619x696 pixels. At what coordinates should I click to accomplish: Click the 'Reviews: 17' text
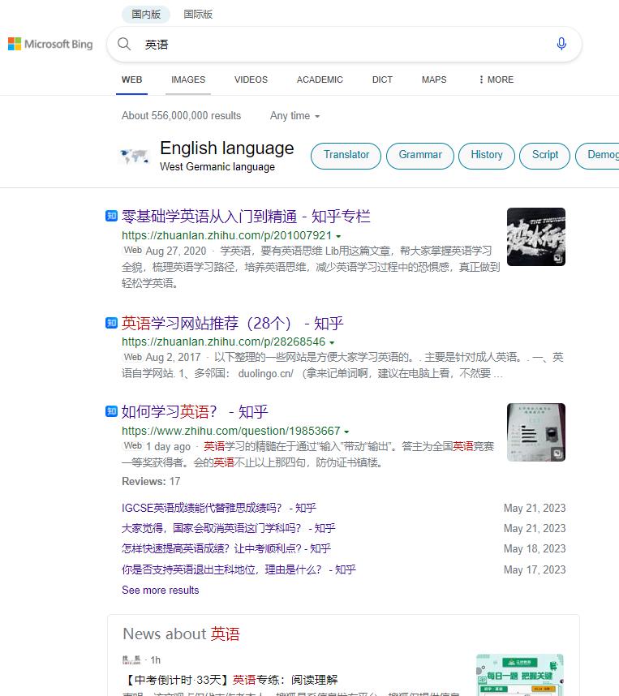click(x=151, y=482)
